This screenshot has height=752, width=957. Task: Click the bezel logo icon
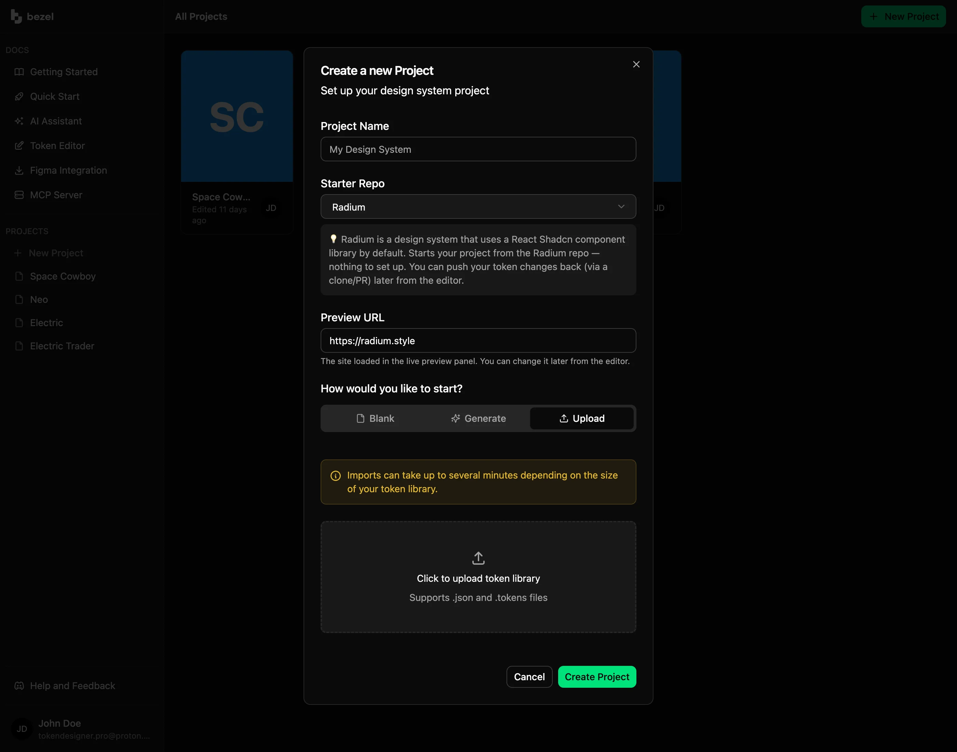pos(16,16)
